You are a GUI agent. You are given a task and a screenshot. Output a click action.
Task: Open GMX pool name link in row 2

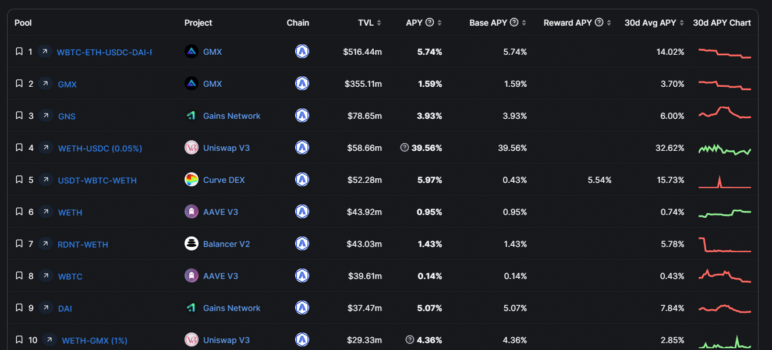point(68,84)
